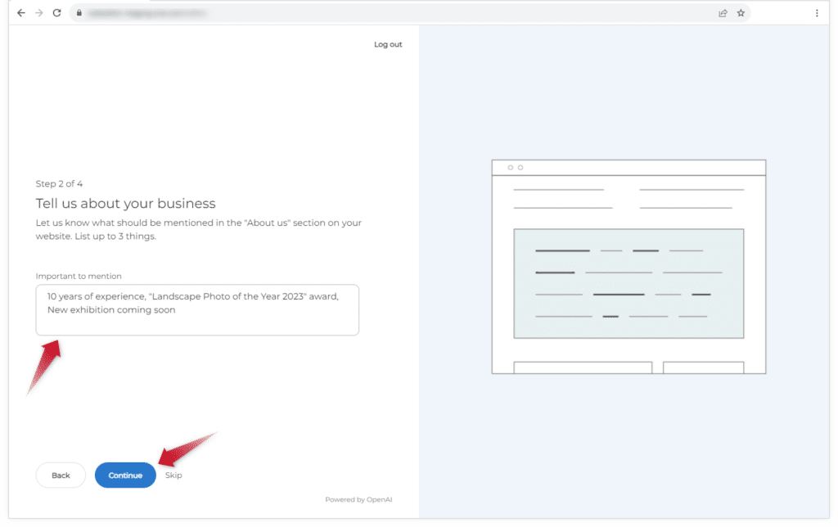Log out of the account

tap(388, 44)
